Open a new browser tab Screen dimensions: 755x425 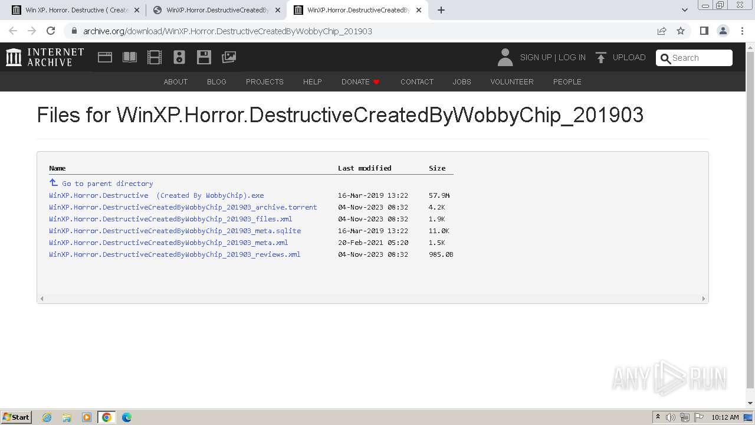(441, 10)
